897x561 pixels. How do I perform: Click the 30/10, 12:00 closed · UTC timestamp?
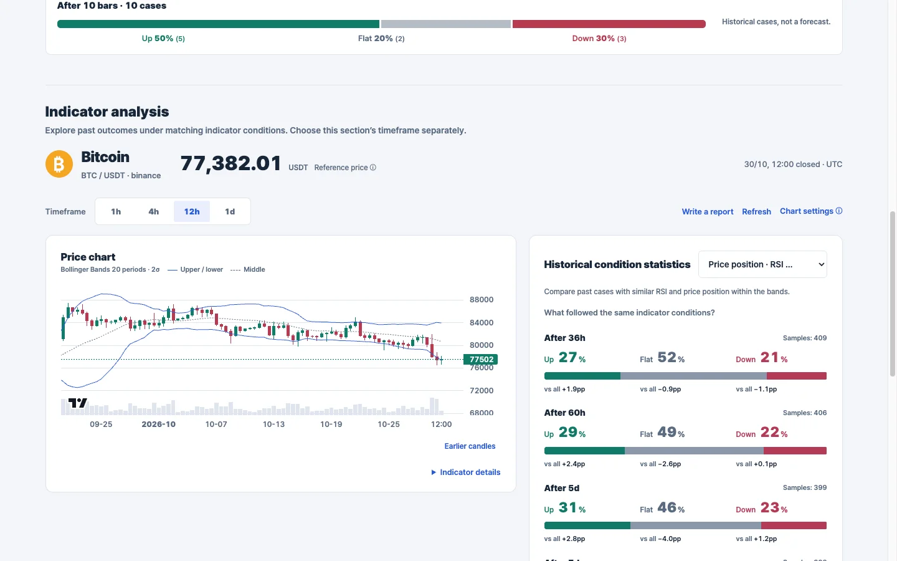click(793, 165)
